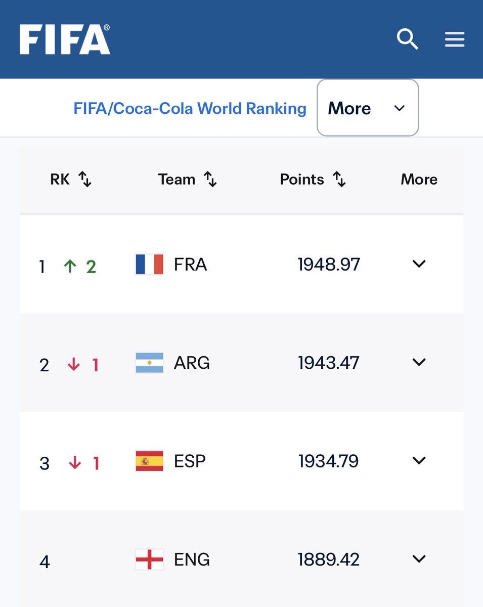Click the England flag icon

click(150, 559)
